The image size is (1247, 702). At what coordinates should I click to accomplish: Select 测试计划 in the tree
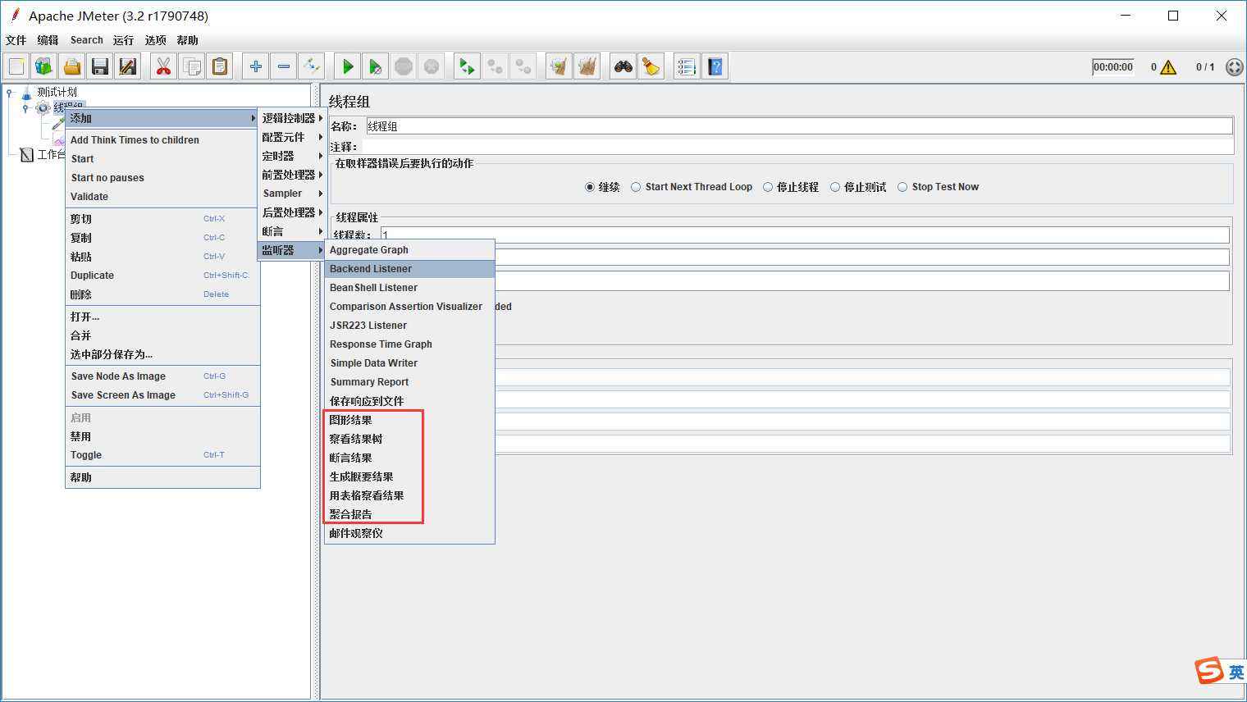click(57, 92)
